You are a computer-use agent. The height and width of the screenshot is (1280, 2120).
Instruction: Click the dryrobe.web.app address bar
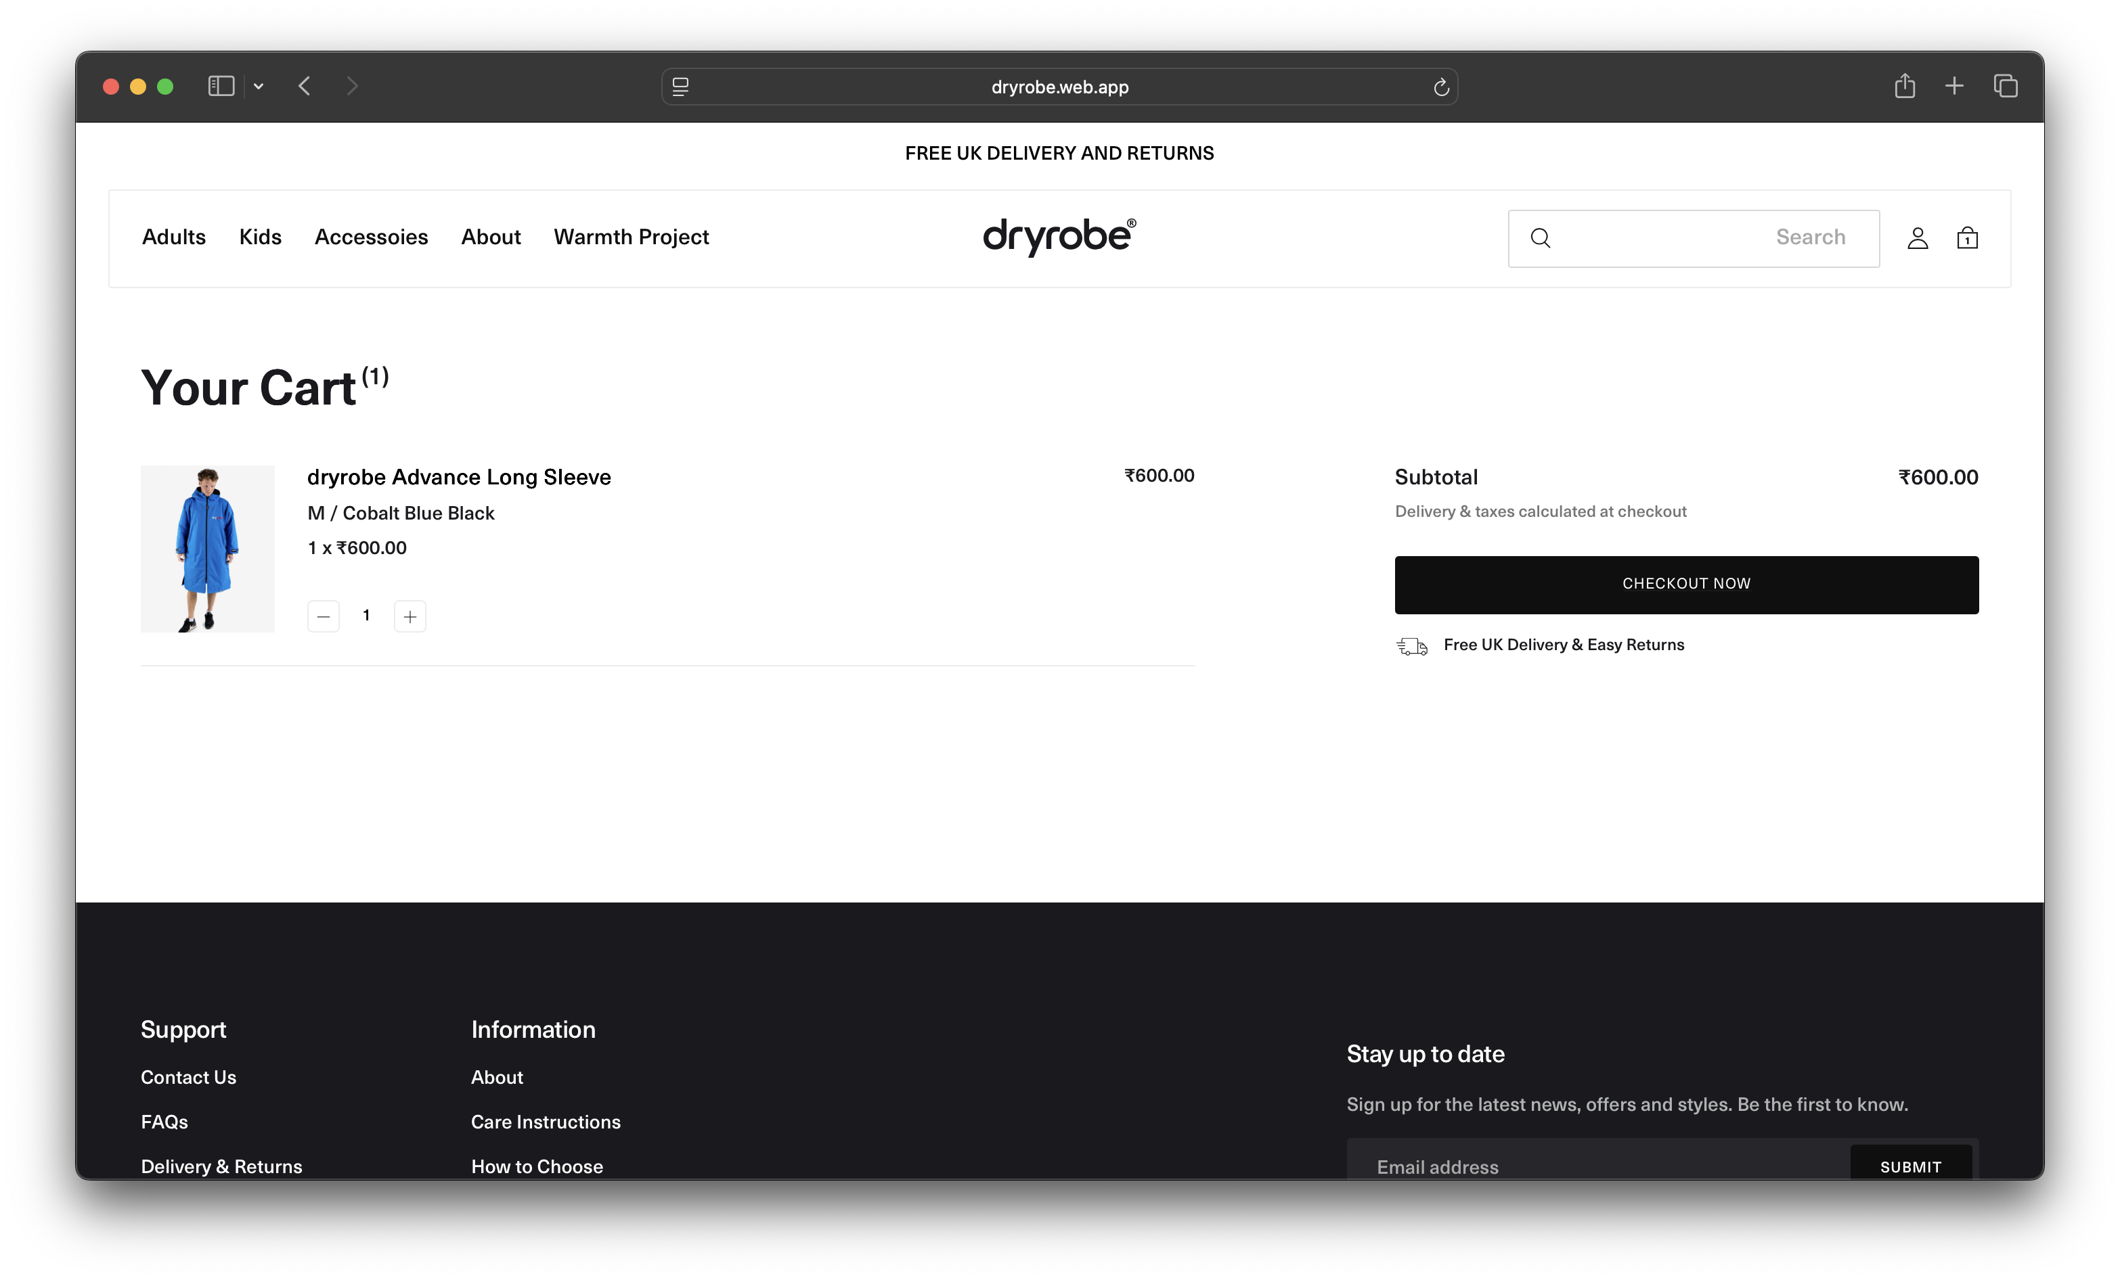click(x=1059, y=87)
